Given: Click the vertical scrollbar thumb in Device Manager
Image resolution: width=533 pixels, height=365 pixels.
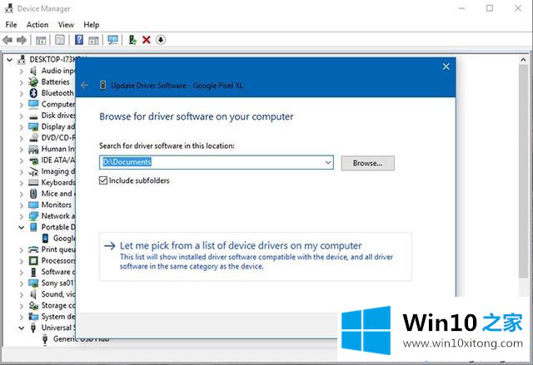Looking at the screenshot, I should coord(523,171).
